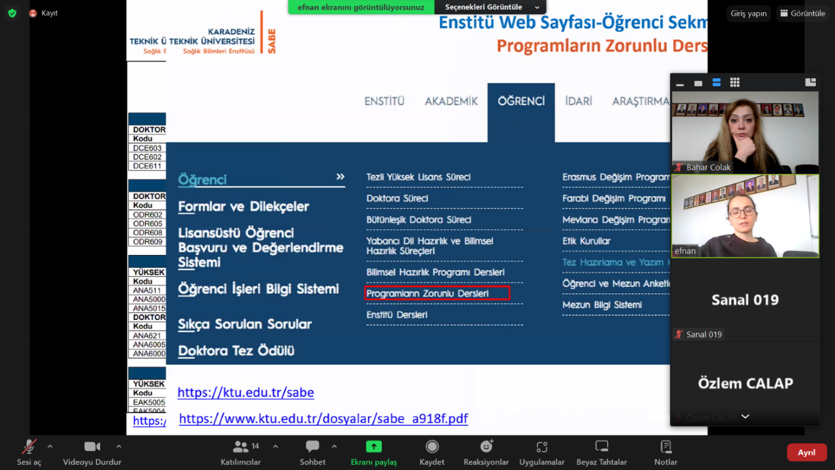Open the Mezun Bilgi Sistemi link

pyautogui.click(x=602, y=305)
